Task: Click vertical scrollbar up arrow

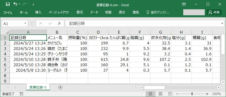Action: (x=223, y=32)
